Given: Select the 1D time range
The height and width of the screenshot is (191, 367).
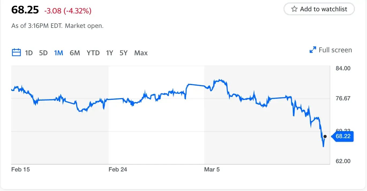Looking at the screenshot, I should (29, 53).
